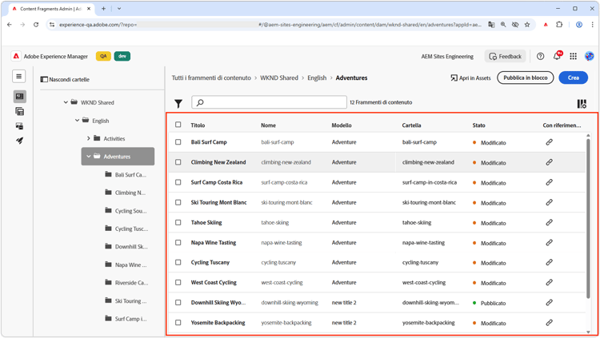Click the rocket icon in left sidebar
The width and height of the screenshot is (600, 338).
click(19, 141)
